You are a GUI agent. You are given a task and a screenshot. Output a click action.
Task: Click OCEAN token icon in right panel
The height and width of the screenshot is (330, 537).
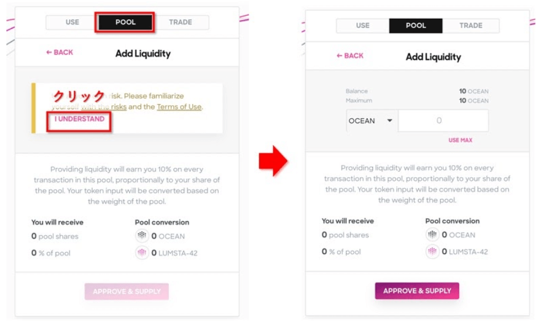(432, 235)
